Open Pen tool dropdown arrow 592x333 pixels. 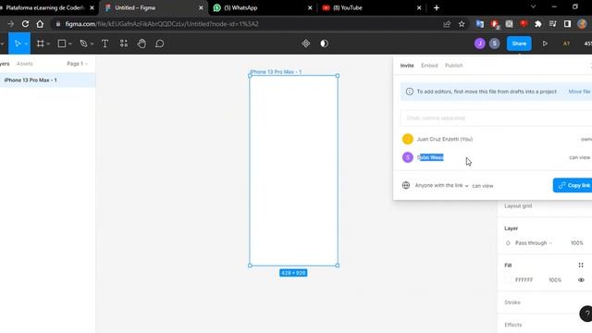pyautogui.click(x=92, y=44)
